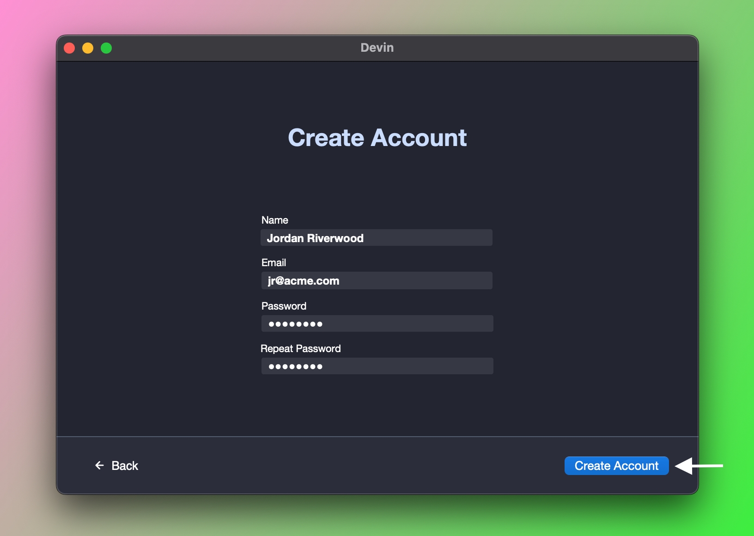Click the masked dots in the Password field
This screenshot has width=754, height=536.
295,324
